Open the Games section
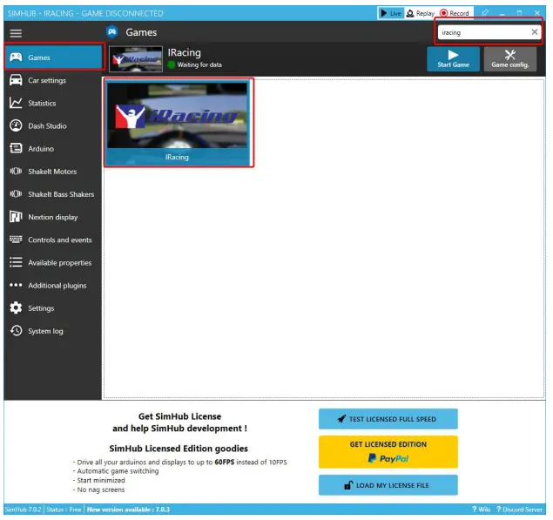This screenshot has height=520, width=553. click(54, 57)
